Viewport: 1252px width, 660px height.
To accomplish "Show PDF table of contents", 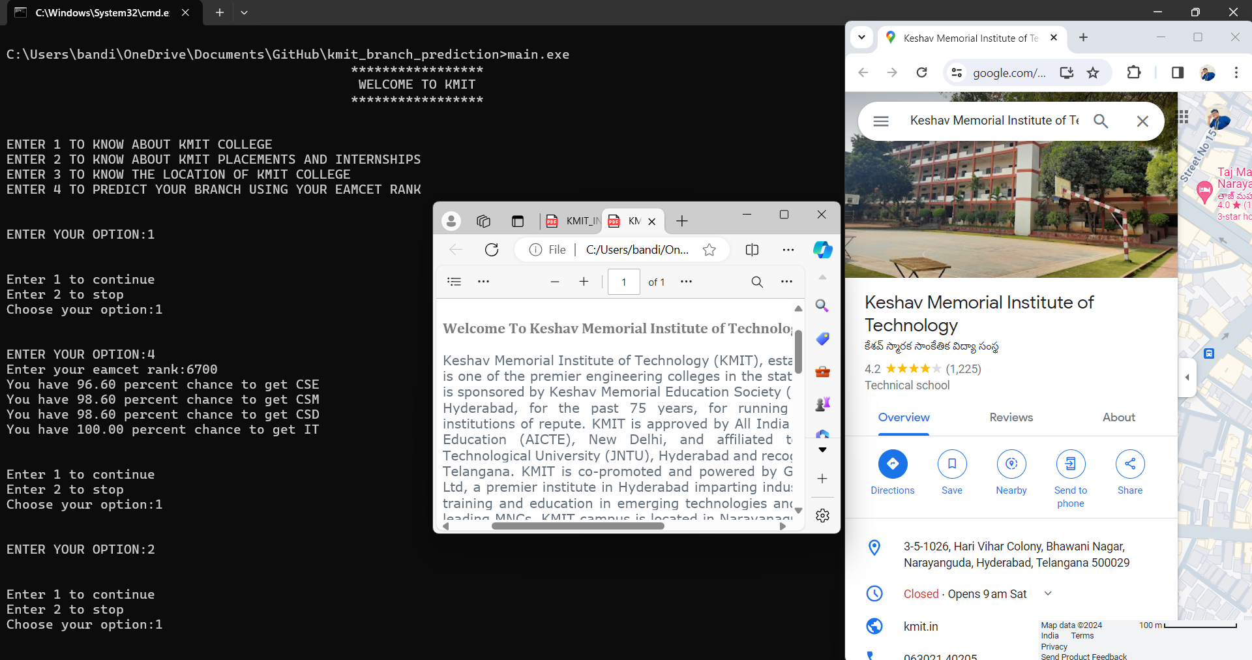I will 455,282.
